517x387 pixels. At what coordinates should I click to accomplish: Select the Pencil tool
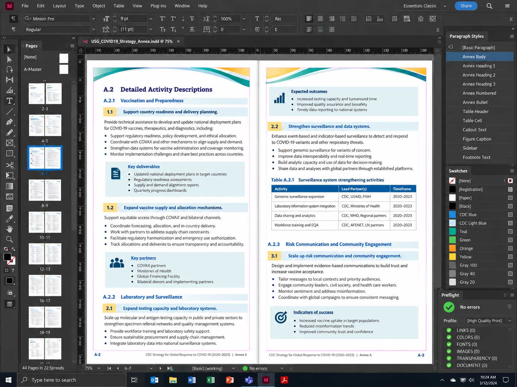pos(10,133)
